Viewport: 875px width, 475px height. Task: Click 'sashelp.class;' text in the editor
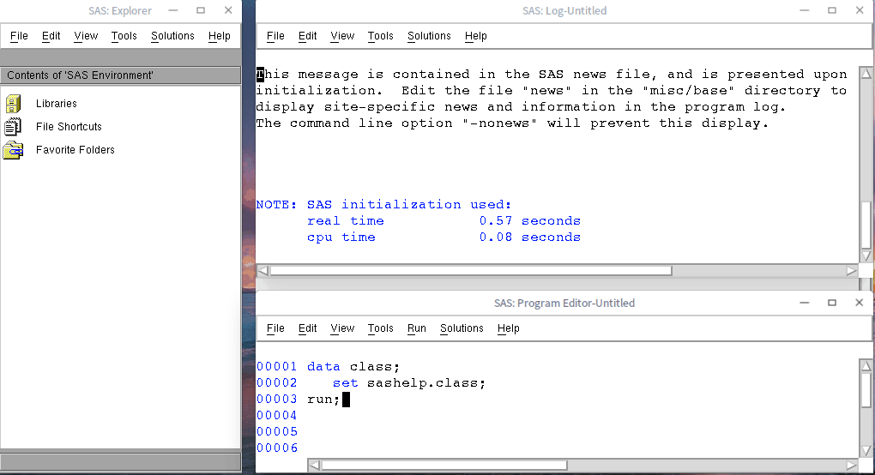[426, 383]
